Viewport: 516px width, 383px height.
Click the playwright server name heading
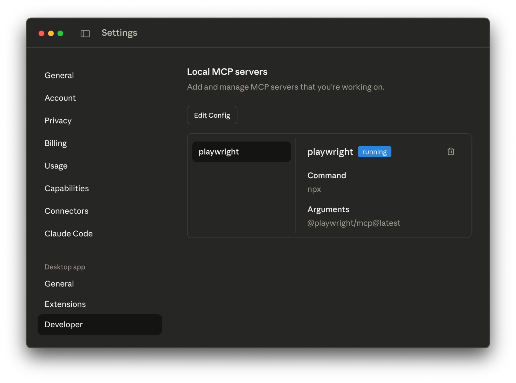[x=330, y=152]
